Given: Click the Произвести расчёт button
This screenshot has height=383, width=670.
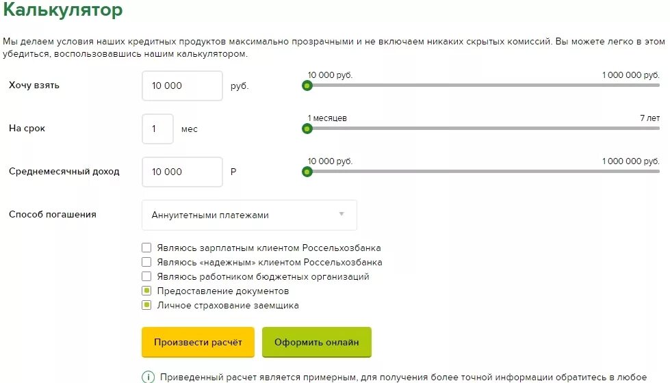Looking at the screenshot, I should pyautogui.click(x=198, y=342).
